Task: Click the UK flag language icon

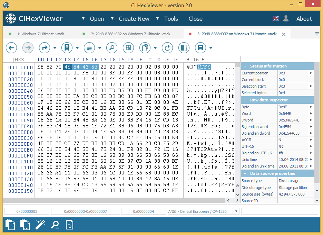Action: (x=276, y=18)
